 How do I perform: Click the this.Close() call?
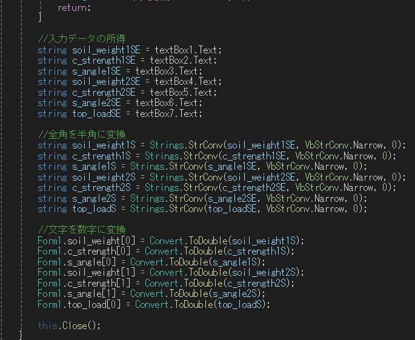pyautogui.click(x=68, y=325)
